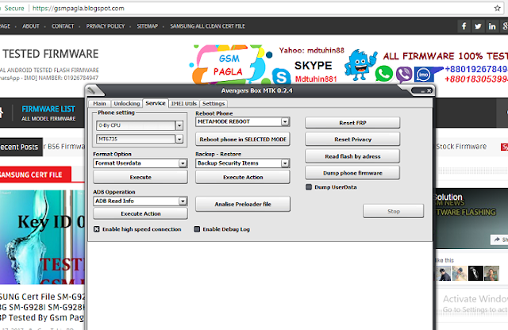Close the Avengers Box MTK window
508x330 pixels.
(x=429, y=91)
